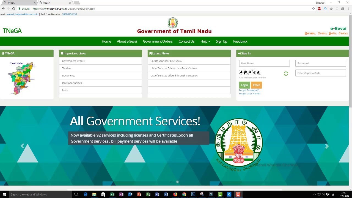Click the green Login button

coord(244,85)
